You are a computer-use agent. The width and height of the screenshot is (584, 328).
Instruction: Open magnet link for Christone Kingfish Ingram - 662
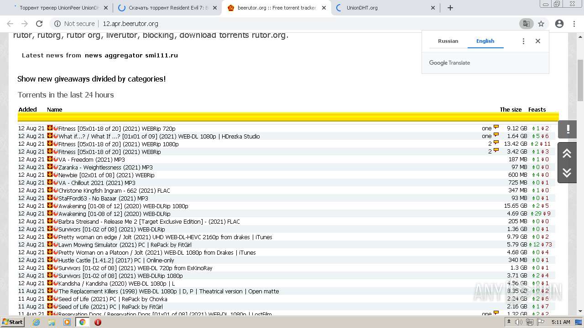(x=56, y=190)
